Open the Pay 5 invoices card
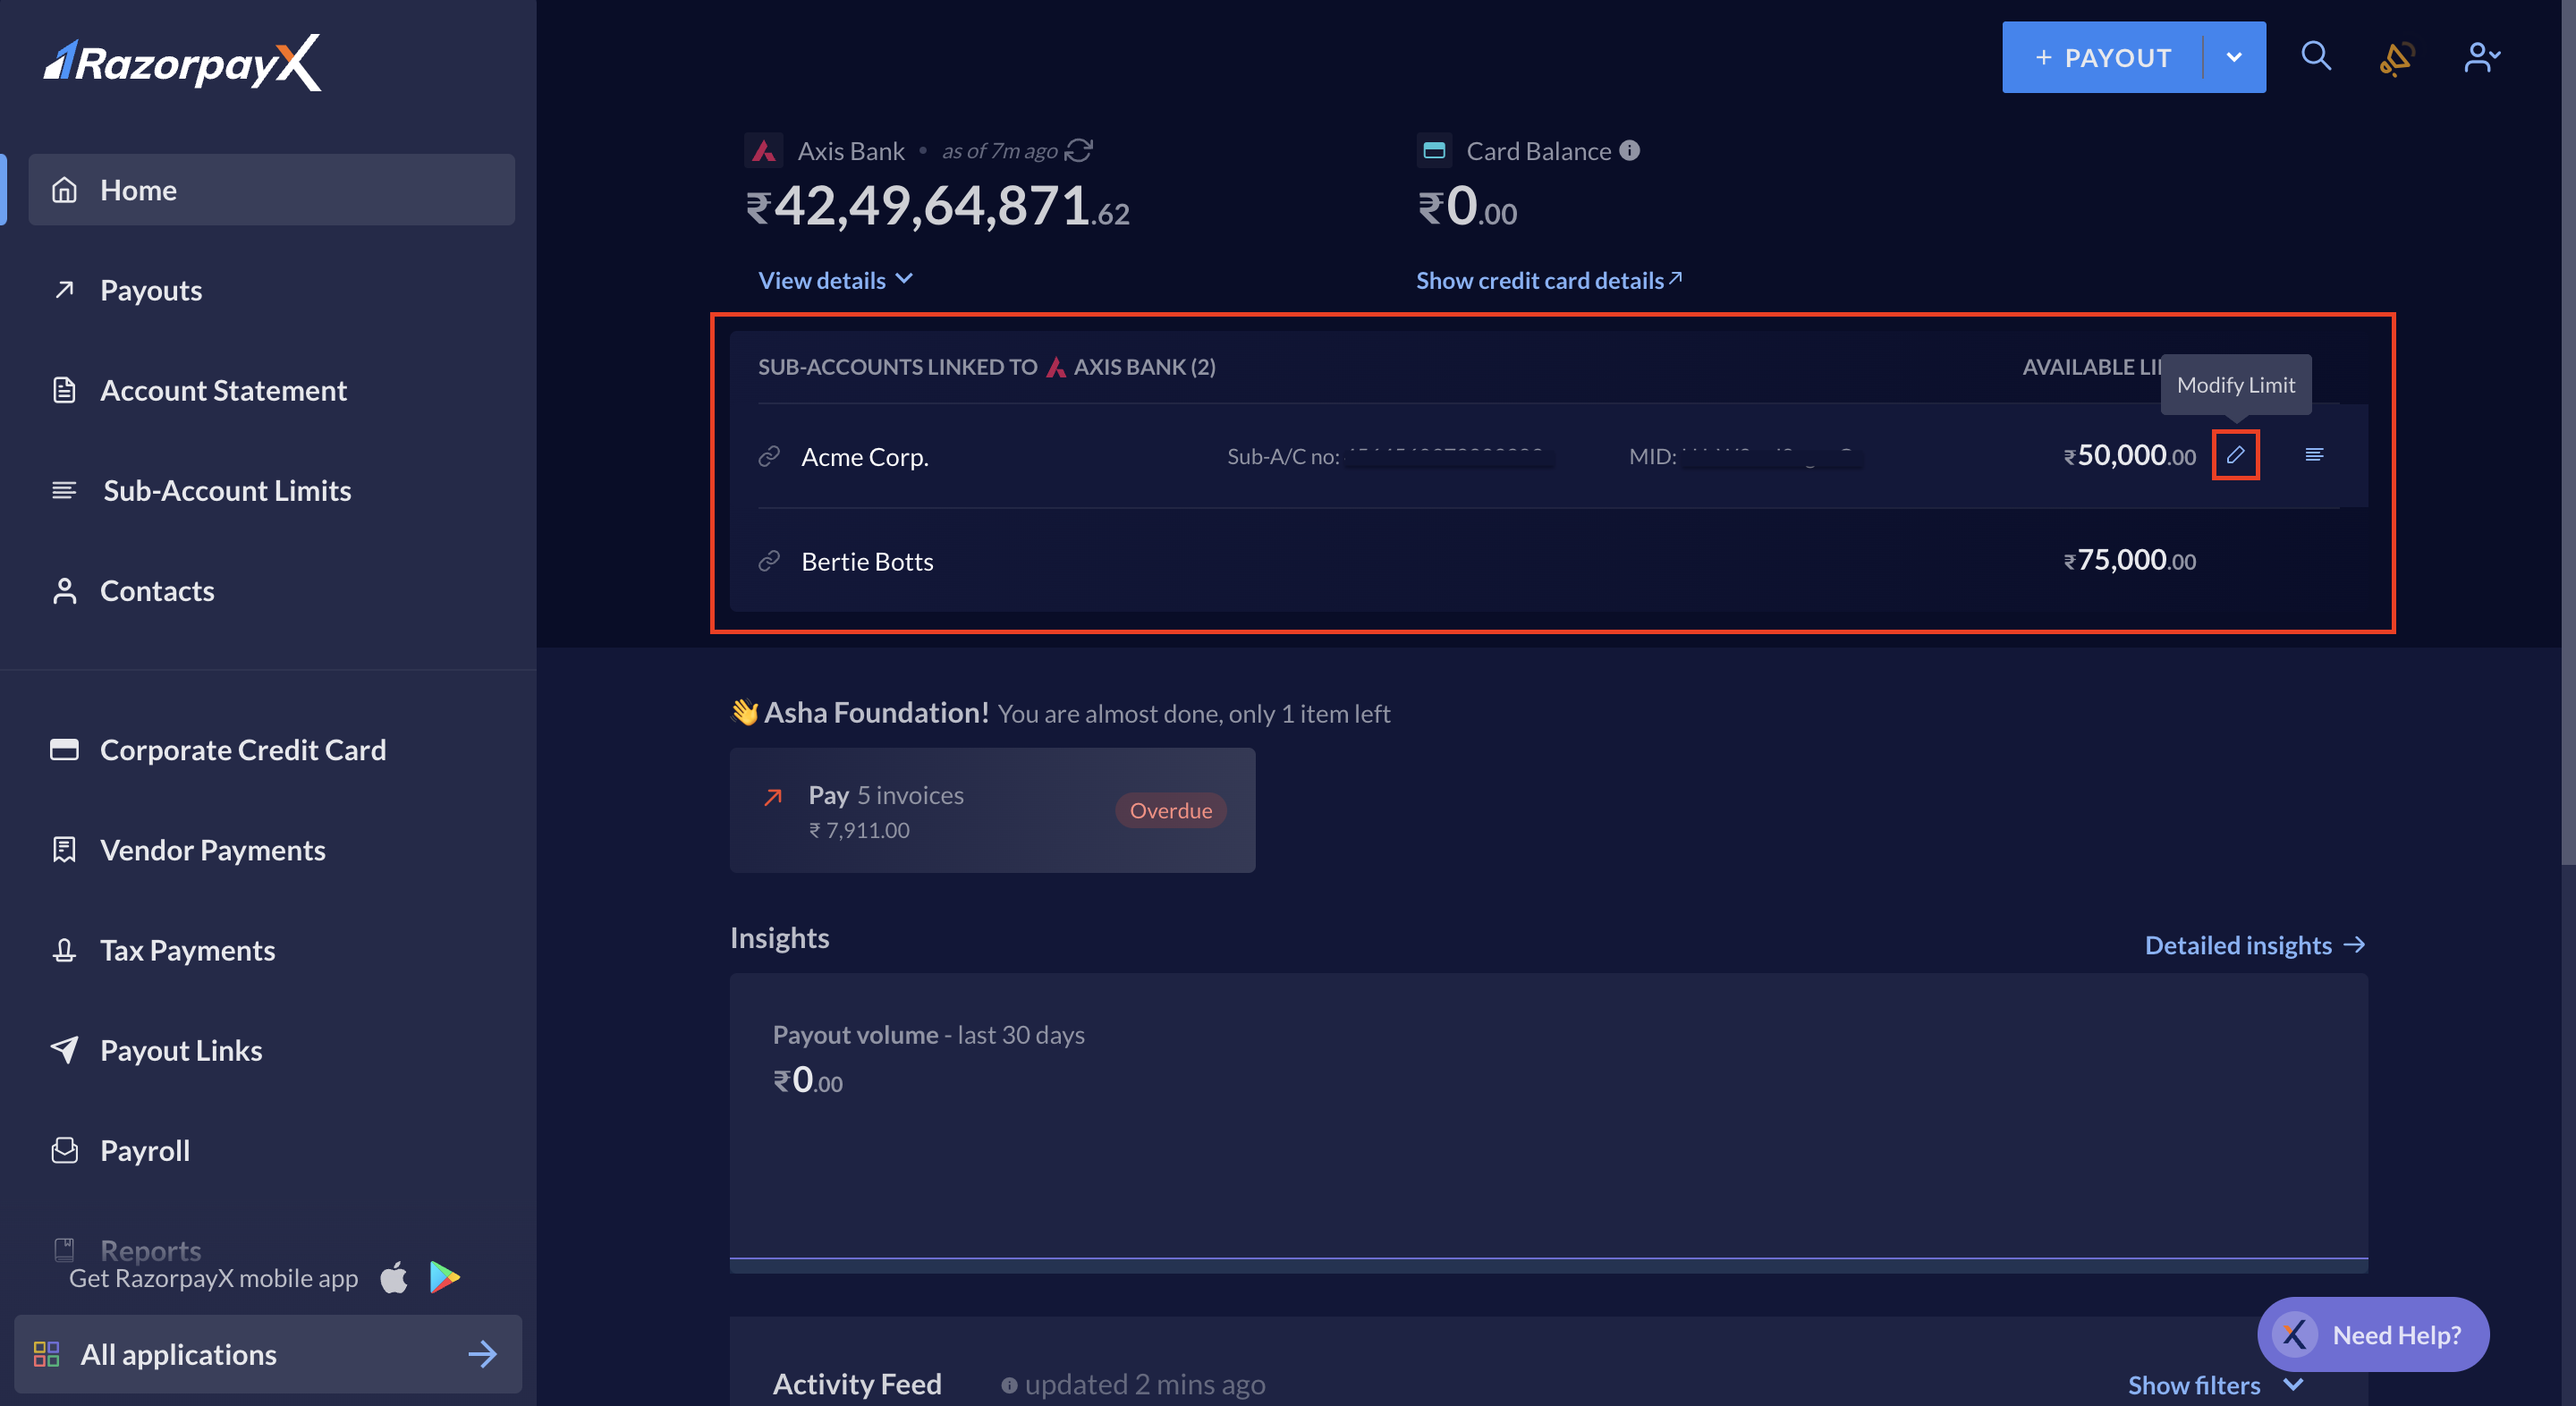Image resolution: width=2576 pixels, height=1406 pixels. tap(992, 810)
